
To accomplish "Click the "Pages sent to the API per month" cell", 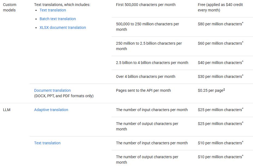I will pos(143,90).
